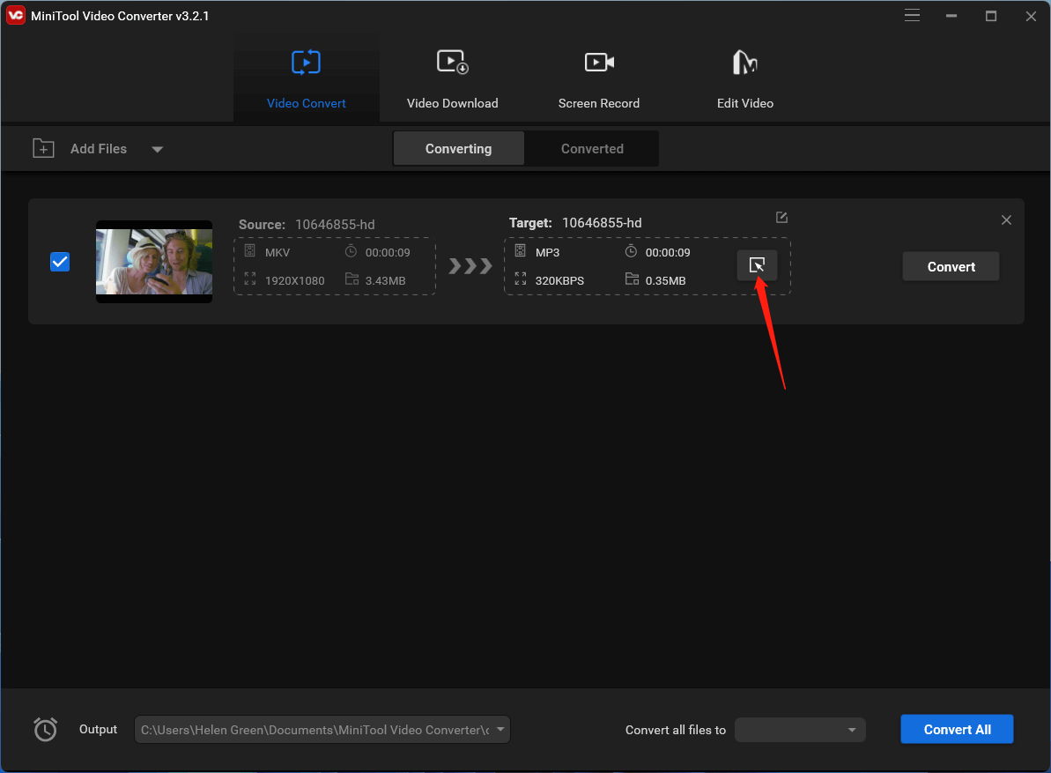Select the Converting sub-tab
1051x773 pixels.
tap(458, 148)
